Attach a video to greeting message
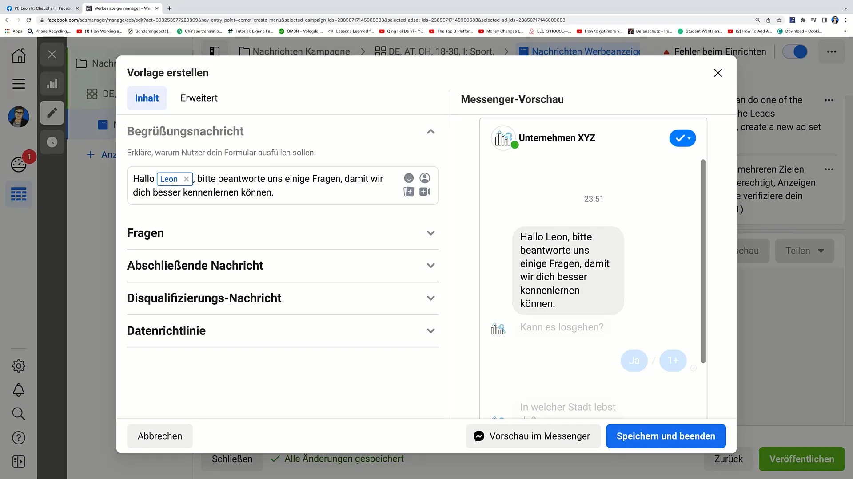Image resolution: width=853 pixels, height=479 pixels. click(425, 192)
